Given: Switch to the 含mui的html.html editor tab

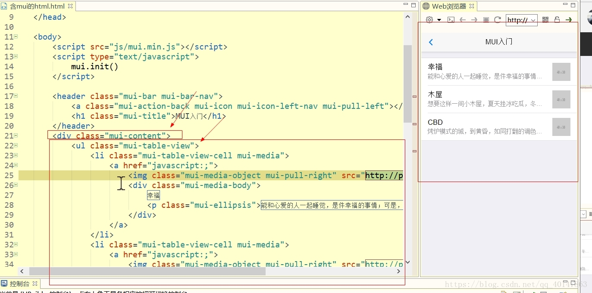Looking at the screenshot, I should pyautogui.click(x=37, y=6).
